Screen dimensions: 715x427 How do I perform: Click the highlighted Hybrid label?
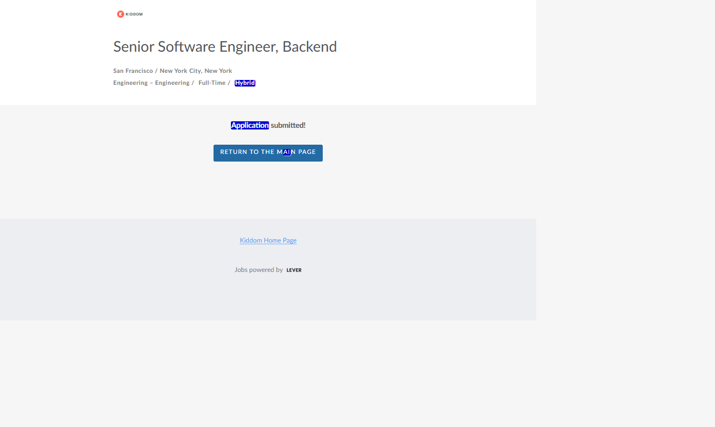[x=245, y=83]
